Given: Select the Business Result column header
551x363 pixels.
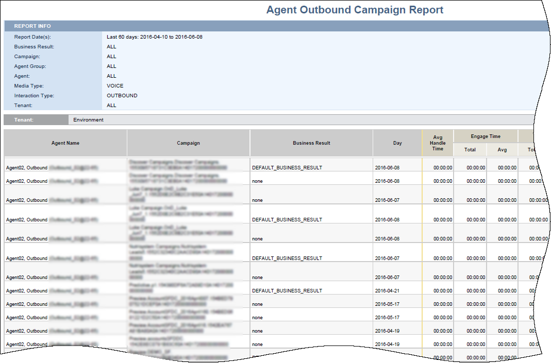Looking at the screenshot, I should 311,143.
